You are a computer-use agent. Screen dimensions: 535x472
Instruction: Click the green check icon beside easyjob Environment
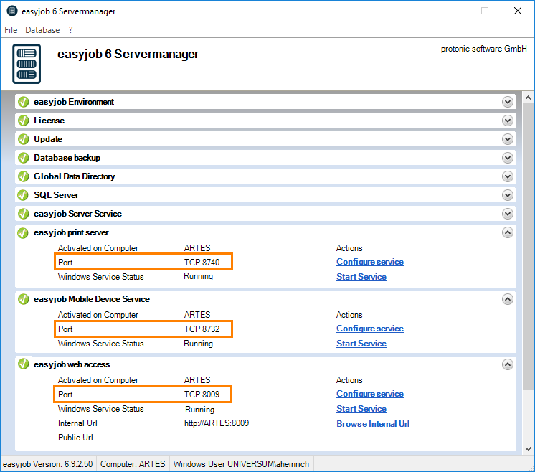24,102
